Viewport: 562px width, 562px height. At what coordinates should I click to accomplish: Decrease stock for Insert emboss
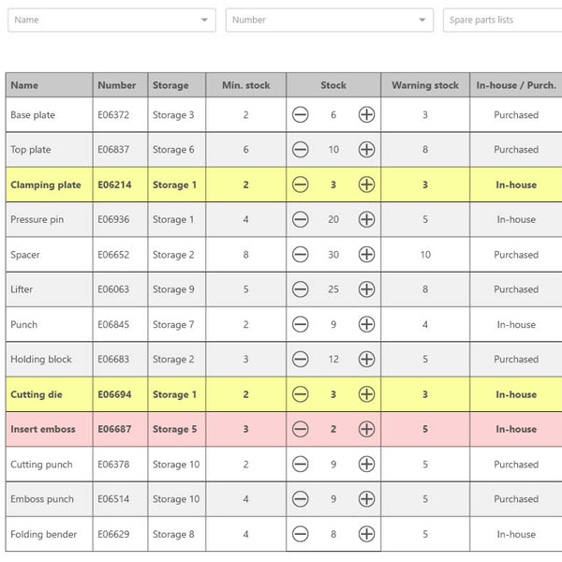point(300,429)
